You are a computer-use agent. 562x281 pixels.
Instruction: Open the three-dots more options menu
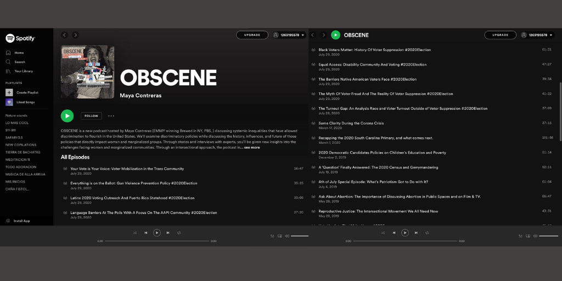(x=111, y=116)
